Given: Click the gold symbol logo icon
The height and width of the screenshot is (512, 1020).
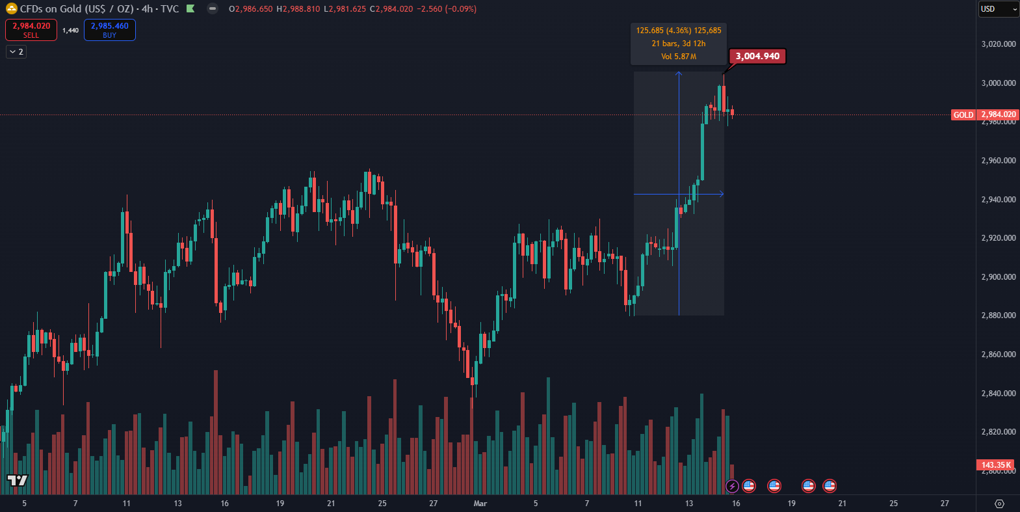Looking at the screenshot, I should [x=11, y=9].
